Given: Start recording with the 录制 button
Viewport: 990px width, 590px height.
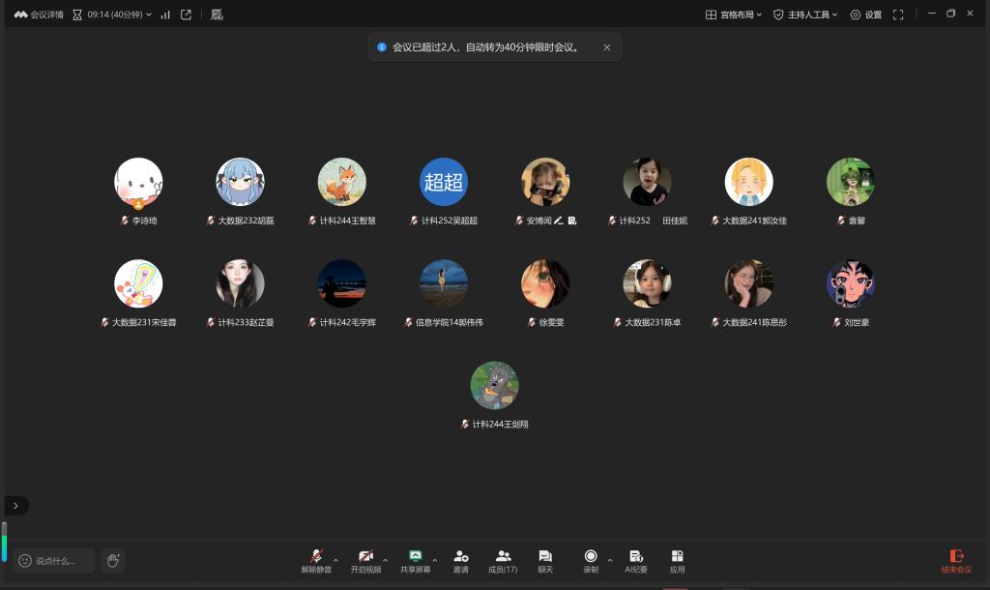Looking at the screenshot, I should [x=590, y=560].
